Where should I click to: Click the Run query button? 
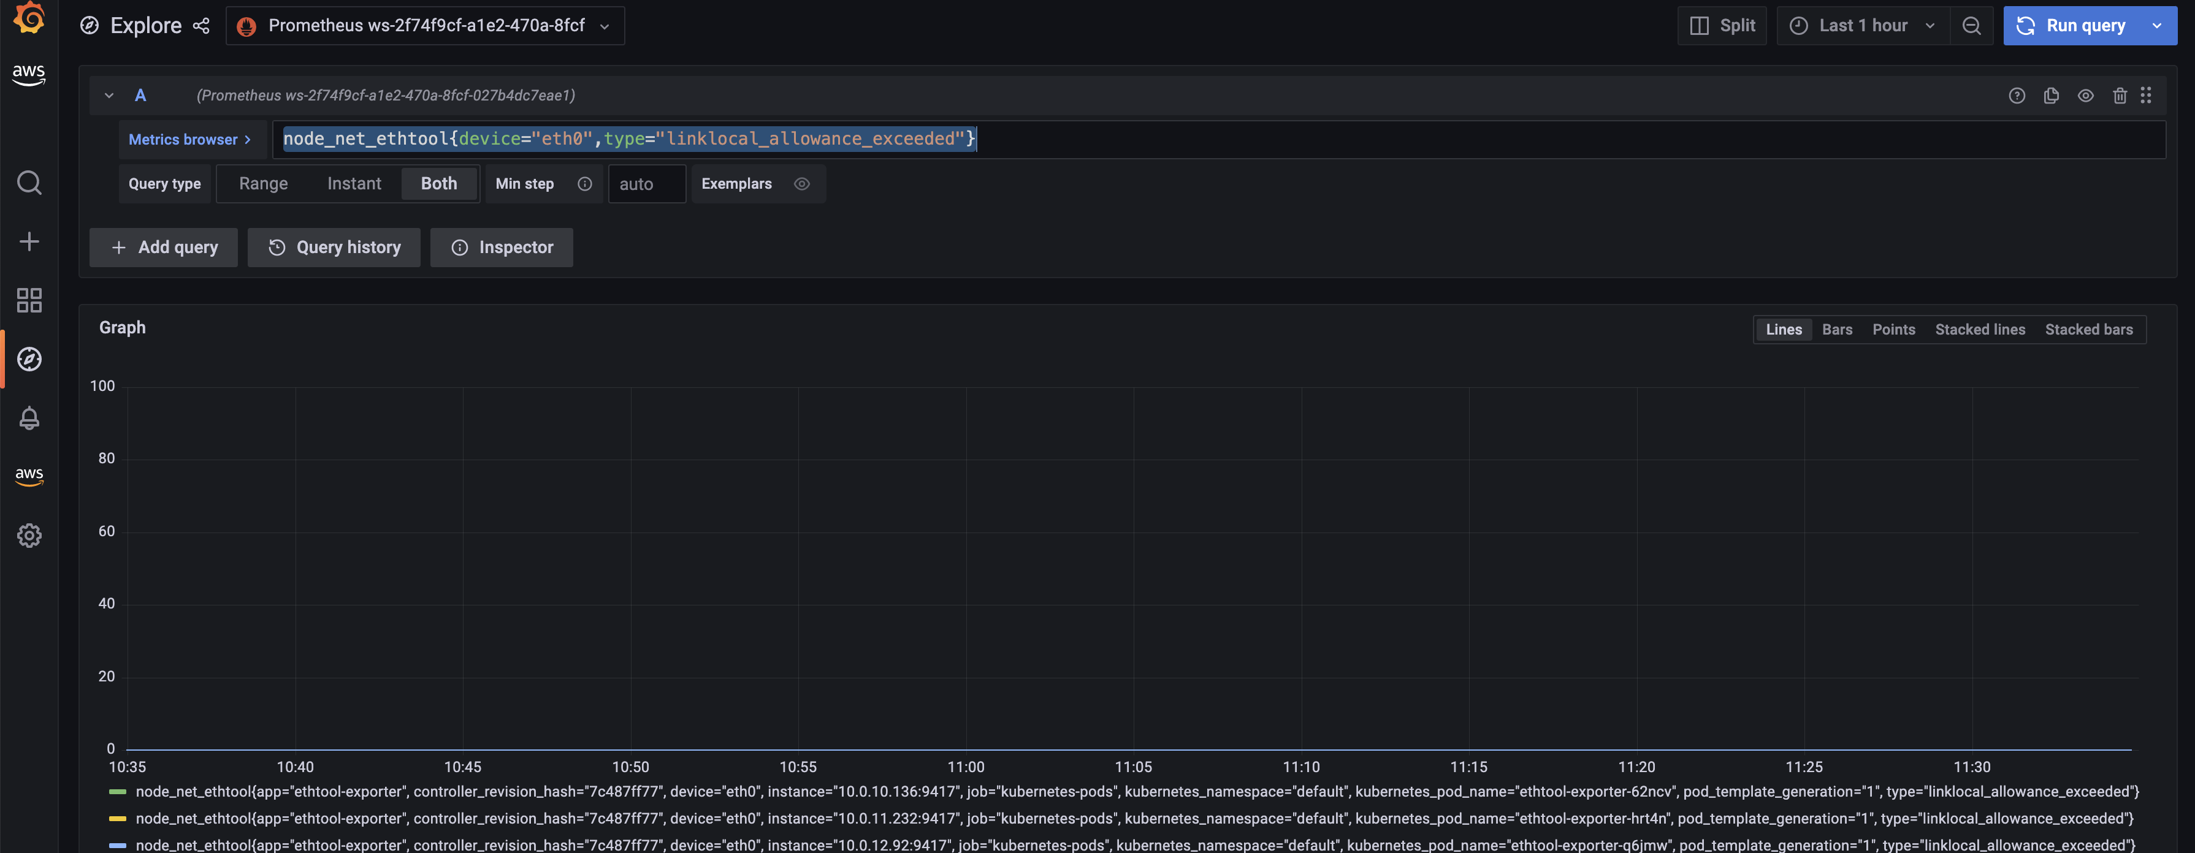point(2071,26)
